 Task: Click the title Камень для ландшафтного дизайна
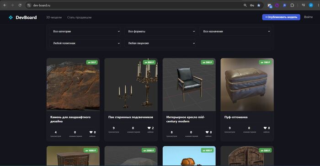click(x=70, y=119)
